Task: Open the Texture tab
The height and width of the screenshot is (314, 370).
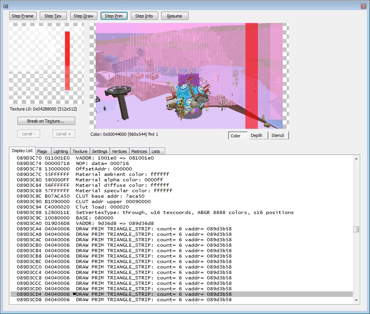Action: pos(80,151)
